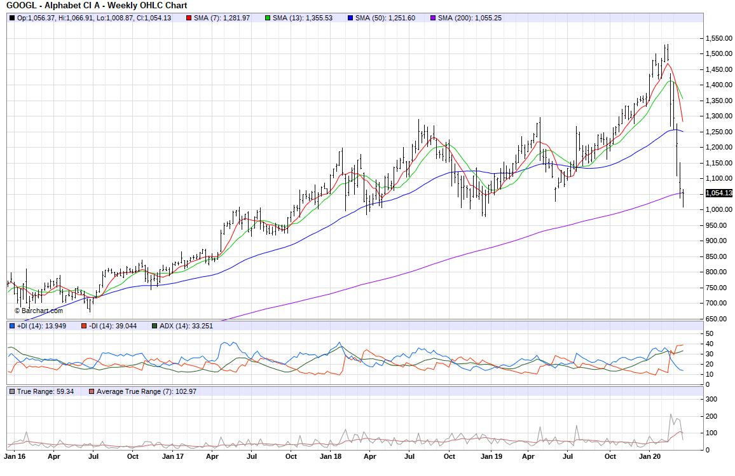This screenshot has width=735, height=476.
Task: Click the 'SMA (13): 1,355.53' legend text
Action: coord(303,18)
